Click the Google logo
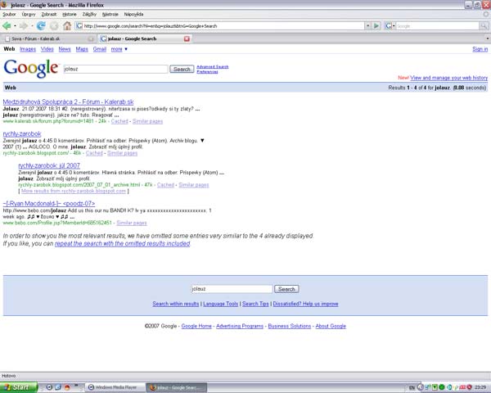491x393 pixels. [x=31, y=69]
